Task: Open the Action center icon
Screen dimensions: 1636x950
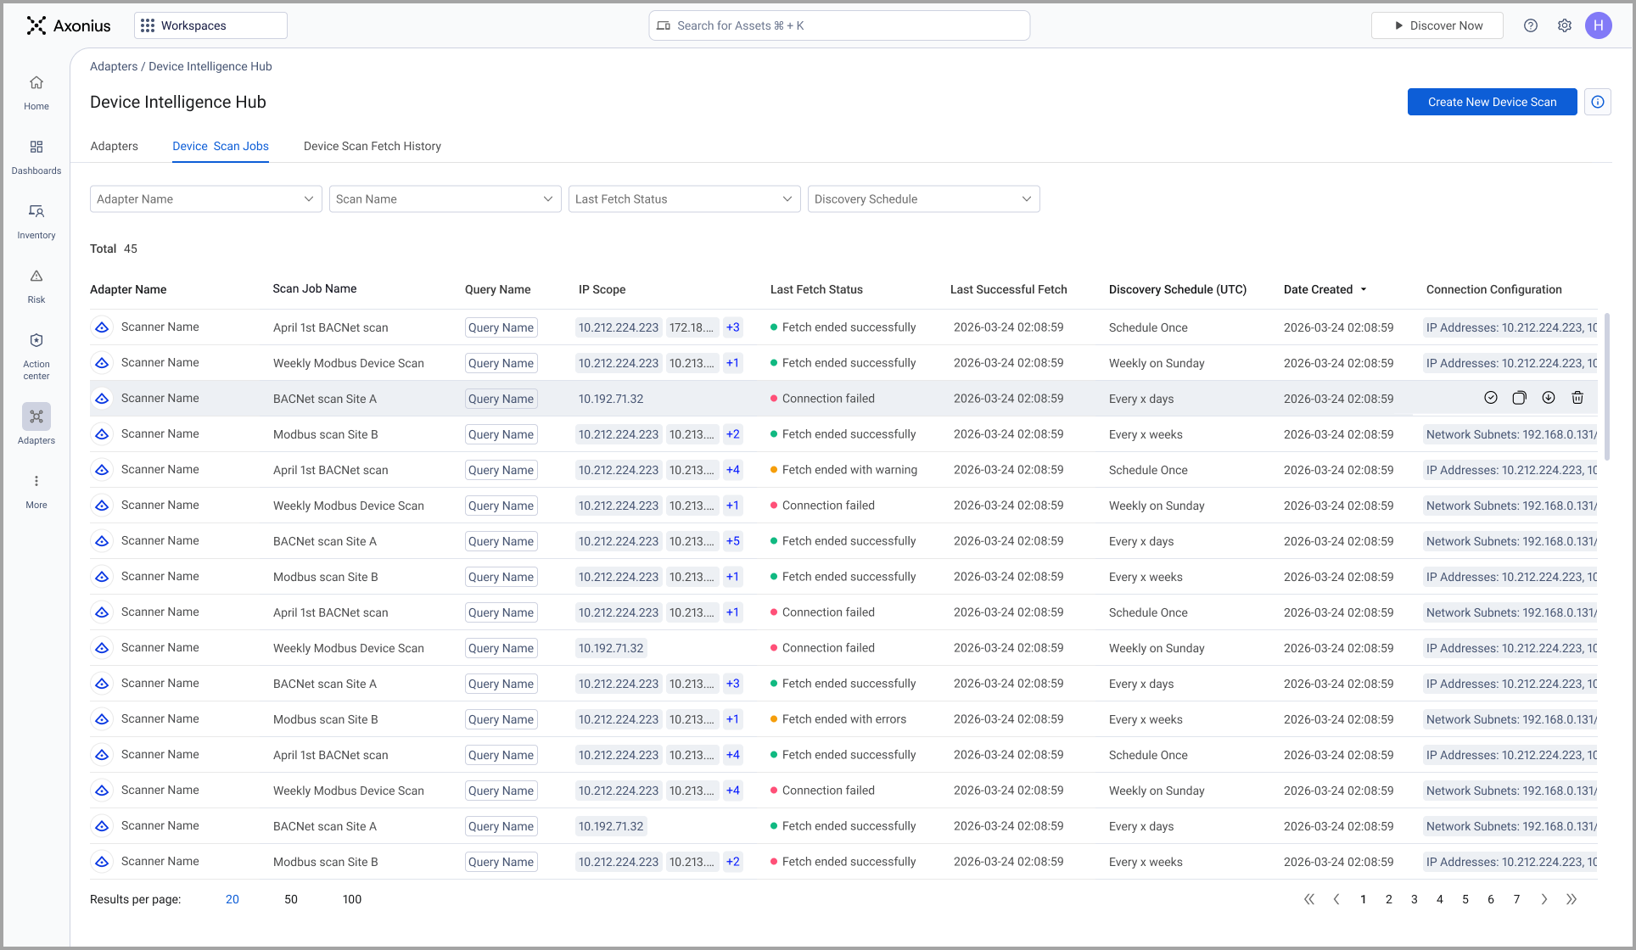Action: pos(36,341)
